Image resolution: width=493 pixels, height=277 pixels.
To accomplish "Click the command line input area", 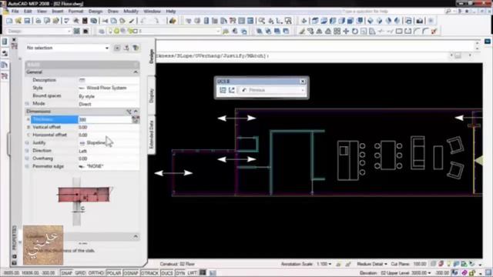I will 302,56.
